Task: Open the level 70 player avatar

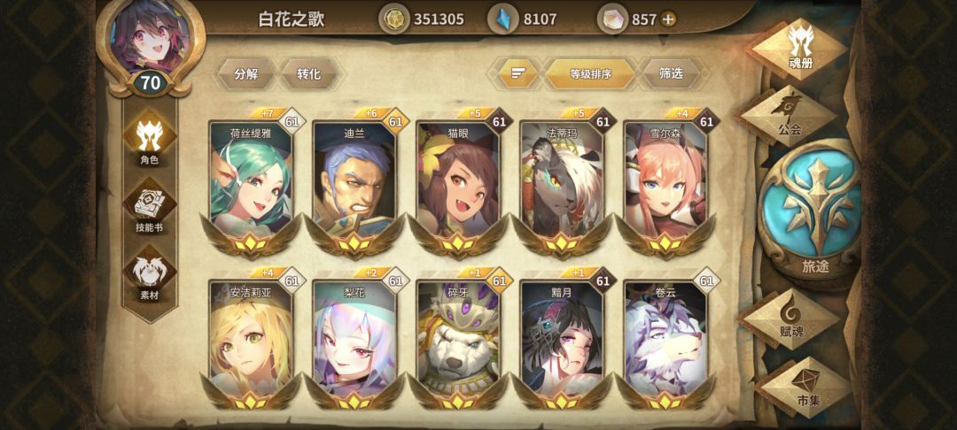Action: pyautogui.click(x=150, y=44)
